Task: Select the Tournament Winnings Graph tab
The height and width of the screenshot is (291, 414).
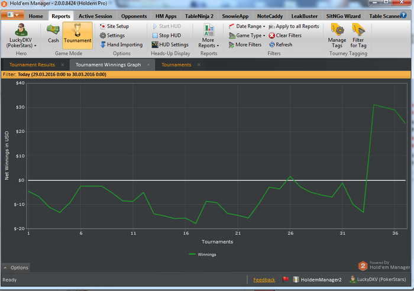Action: (x=108, y=64)
